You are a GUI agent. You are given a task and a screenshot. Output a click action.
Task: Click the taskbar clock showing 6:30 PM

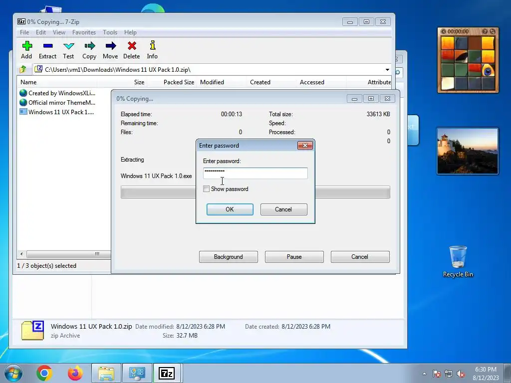[x=486, y=374]
